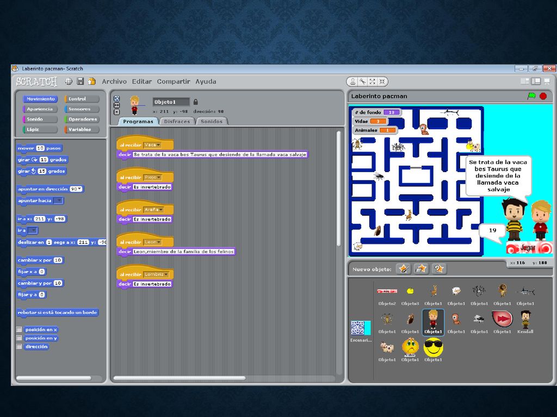The width and height of the screenshot is (557, 417).
Task: Select the spider sprite in the sprite list
Action: [479, 294]
